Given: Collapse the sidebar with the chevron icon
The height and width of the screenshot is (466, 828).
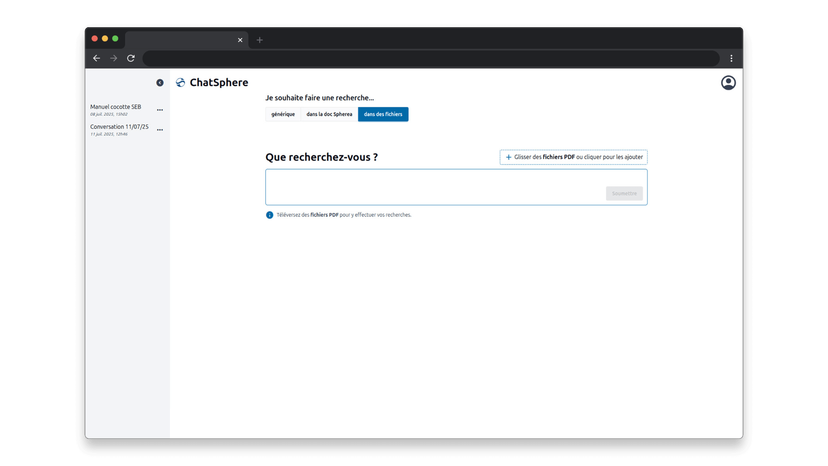Looking at the screenshot, I should 160,83.
